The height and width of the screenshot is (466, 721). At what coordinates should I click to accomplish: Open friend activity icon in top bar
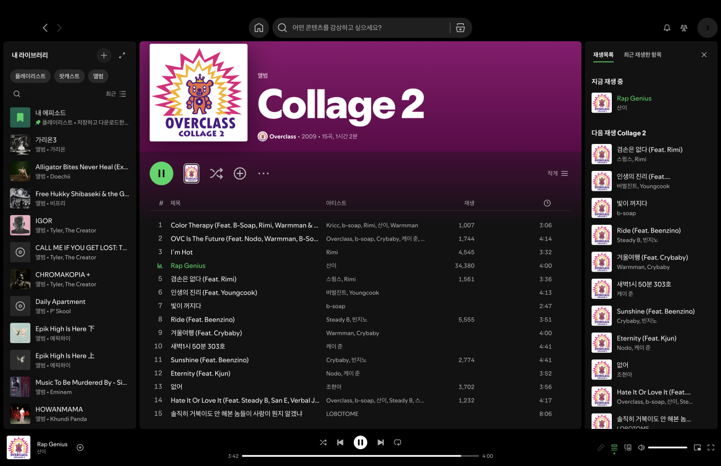click(x=684, y=28)
